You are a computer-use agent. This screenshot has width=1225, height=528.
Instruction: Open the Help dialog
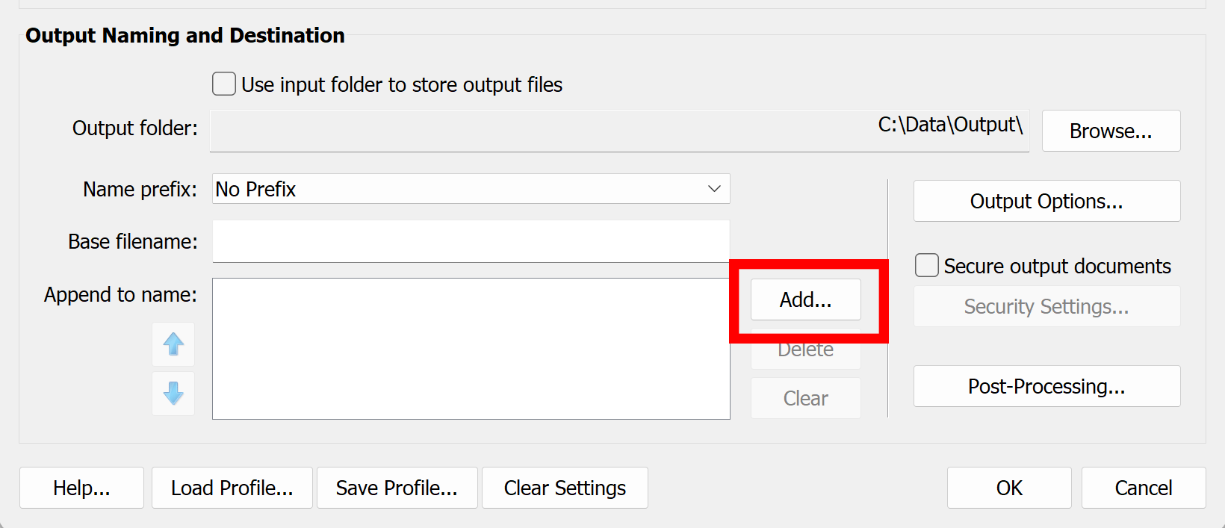(x=81, y=488)
